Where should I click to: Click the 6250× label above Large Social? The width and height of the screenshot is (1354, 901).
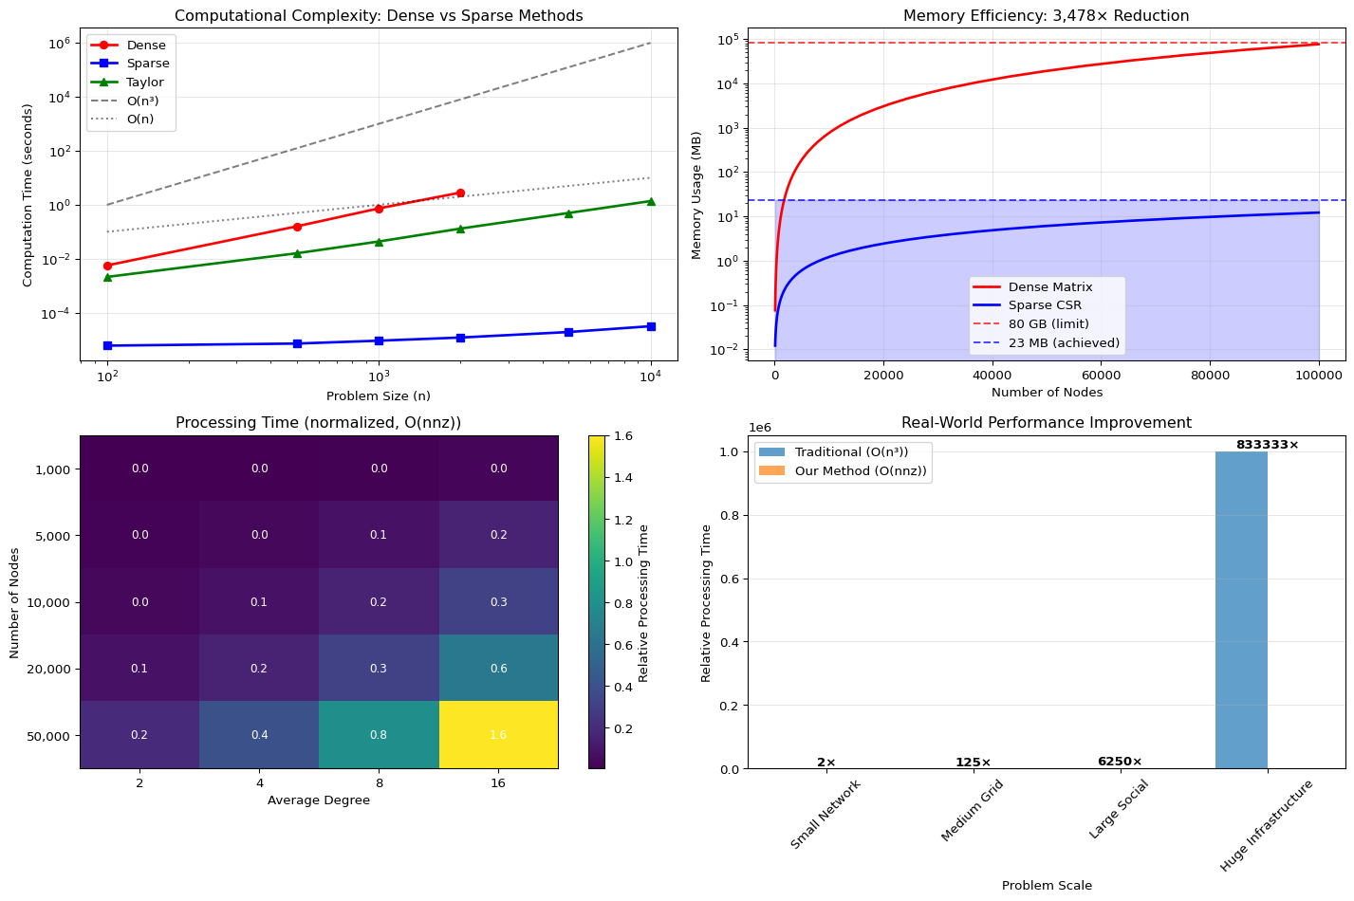1120,762
